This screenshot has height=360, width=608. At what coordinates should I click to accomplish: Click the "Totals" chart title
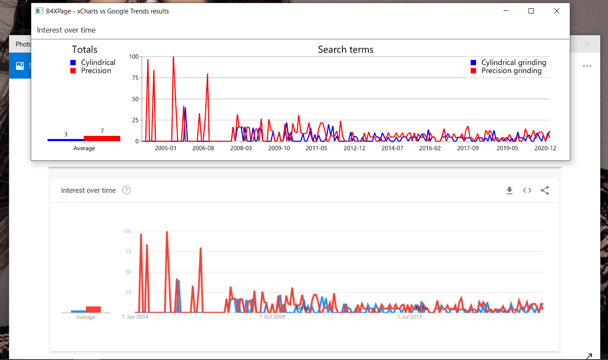pos(85,50)
